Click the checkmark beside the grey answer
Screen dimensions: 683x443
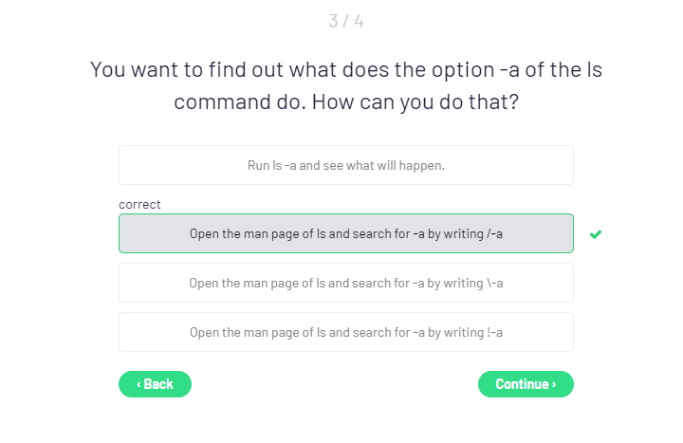pos(596,234)
